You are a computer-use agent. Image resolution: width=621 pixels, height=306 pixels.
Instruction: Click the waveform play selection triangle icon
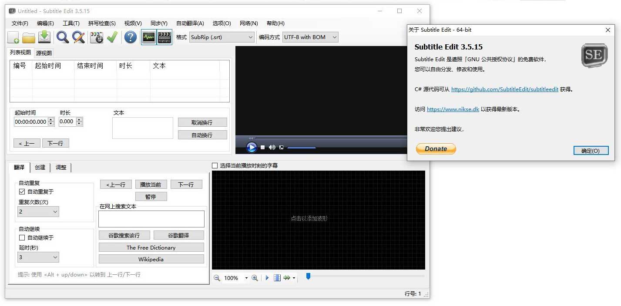click(267, 278)
